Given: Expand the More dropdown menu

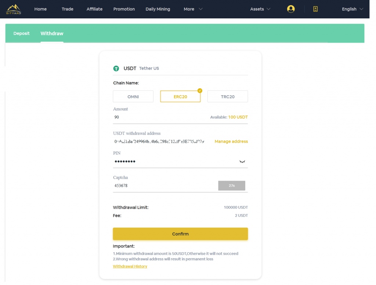Looking at the screenshot, I should [x=193, y=9].
